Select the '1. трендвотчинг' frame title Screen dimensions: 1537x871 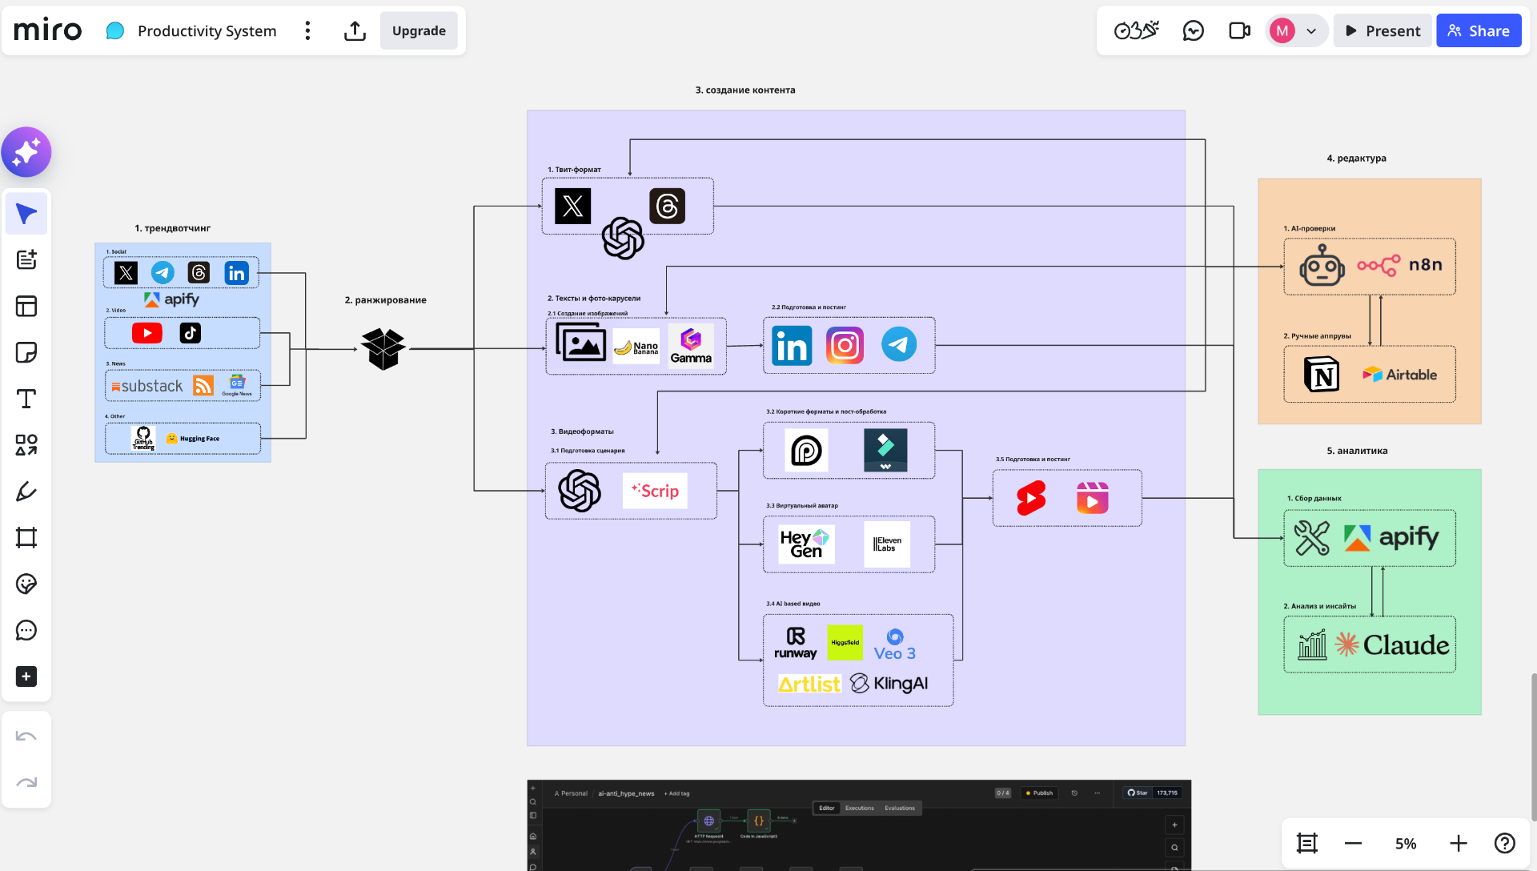[x=173, y=229]
